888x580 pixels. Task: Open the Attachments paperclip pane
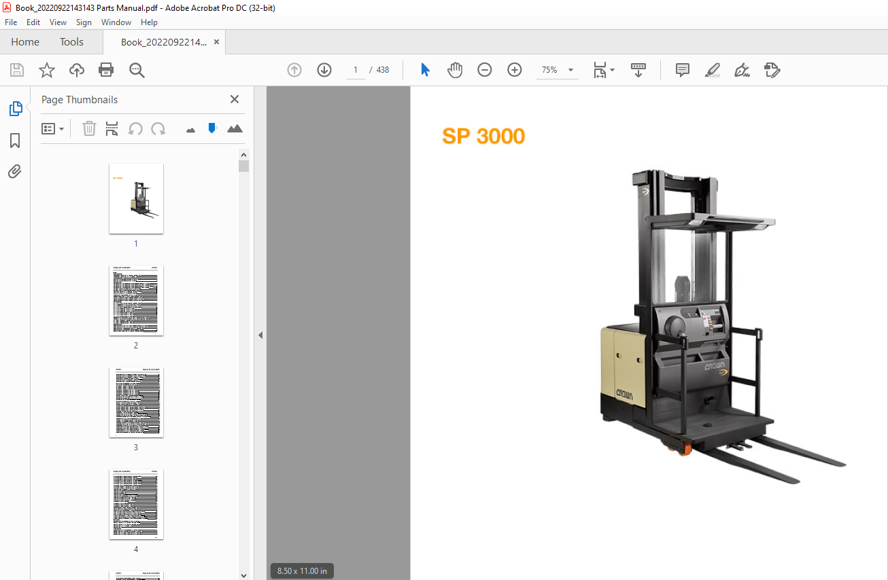[x=15, y=172]
